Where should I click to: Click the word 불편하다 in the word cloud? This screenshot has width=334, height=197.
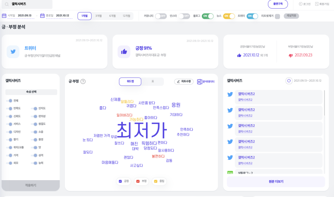(158, 156)
